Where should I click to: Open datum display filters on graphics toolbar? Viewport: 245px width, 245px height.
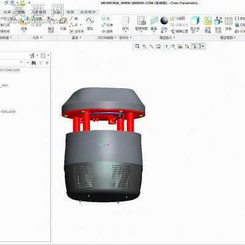tap(187, 47)
